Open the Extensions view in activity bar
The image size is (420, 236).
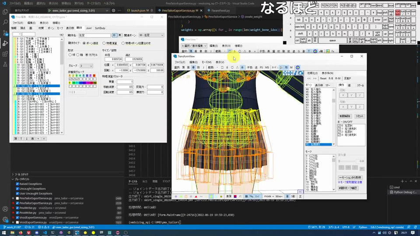[x=5, y=54]
